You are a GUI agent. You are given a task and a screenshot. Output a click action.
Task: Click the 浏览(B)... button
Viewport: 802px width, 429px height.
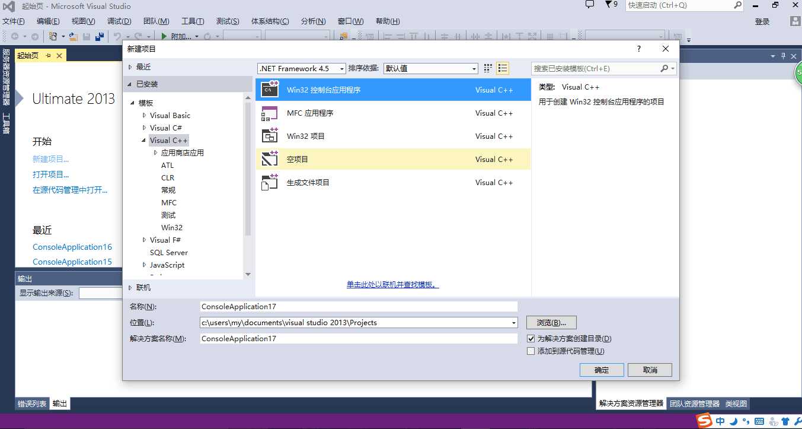point(551,323)
